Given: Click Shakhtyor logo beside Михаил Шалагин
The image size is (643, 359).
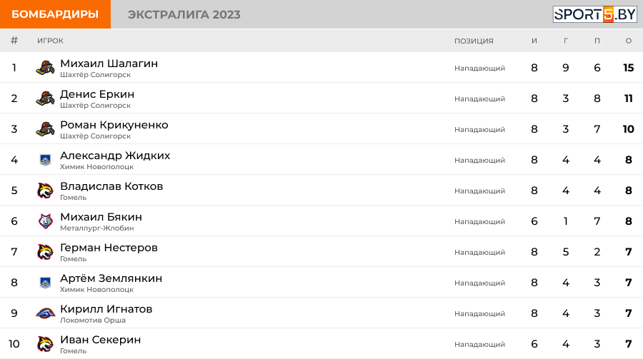Looking at the screenshot, I should (46, 68).
